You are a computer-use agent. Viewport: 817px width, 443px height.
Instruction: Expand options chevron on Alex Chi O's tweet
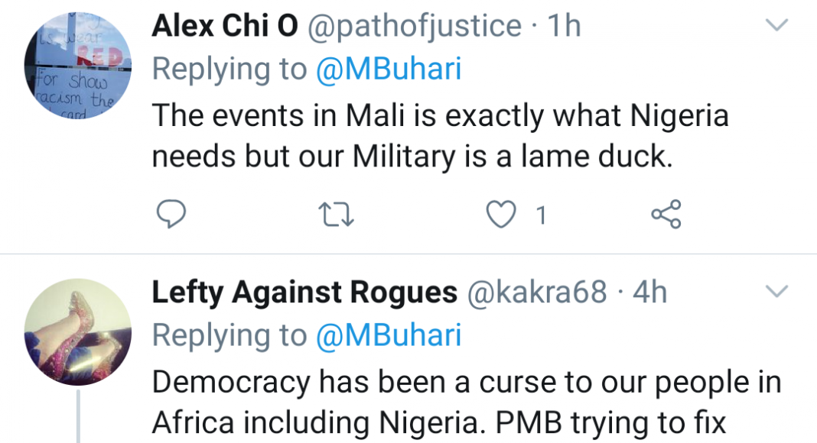pyautogui.click(x=776, y=26)
